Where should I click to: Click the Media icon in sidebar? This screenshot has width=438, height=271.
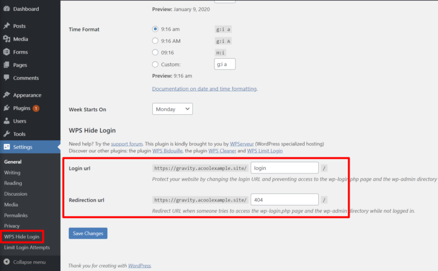pos(7,39)
